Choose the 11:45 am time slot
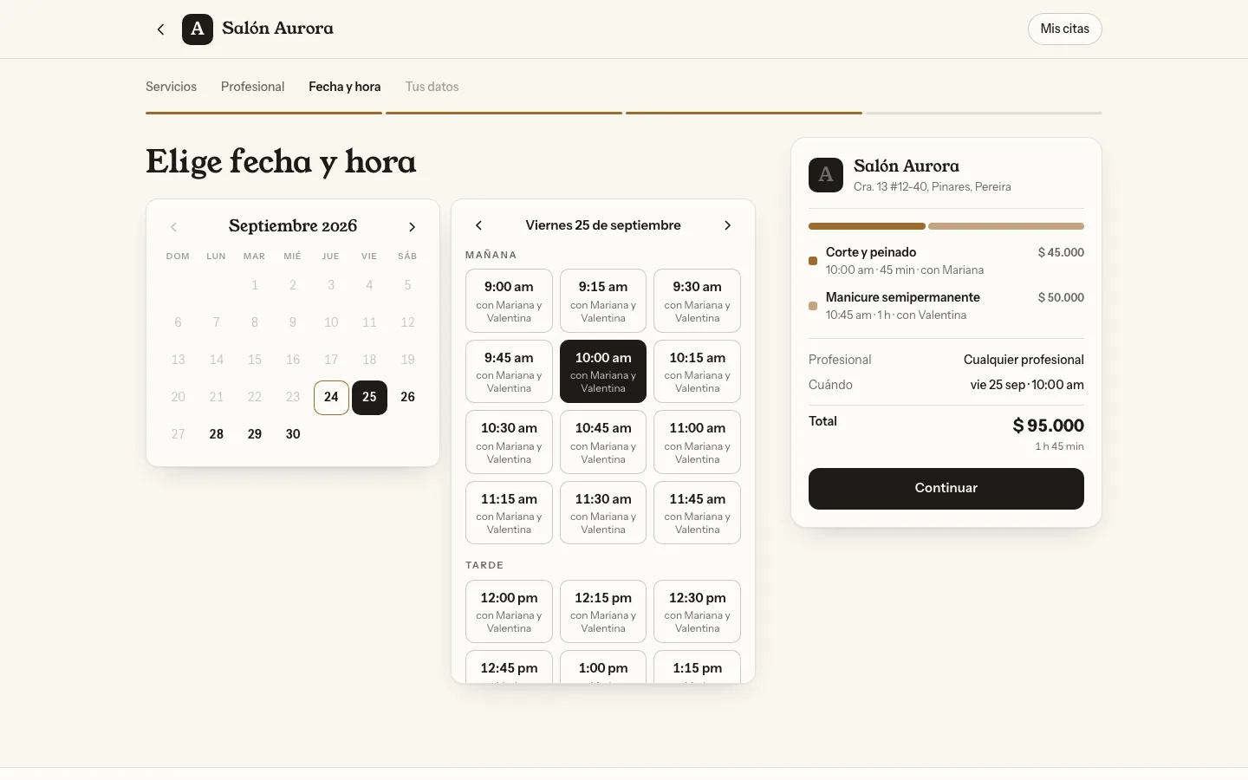The width and height of the screenshot is (1248, 780). tap(698, 512)
